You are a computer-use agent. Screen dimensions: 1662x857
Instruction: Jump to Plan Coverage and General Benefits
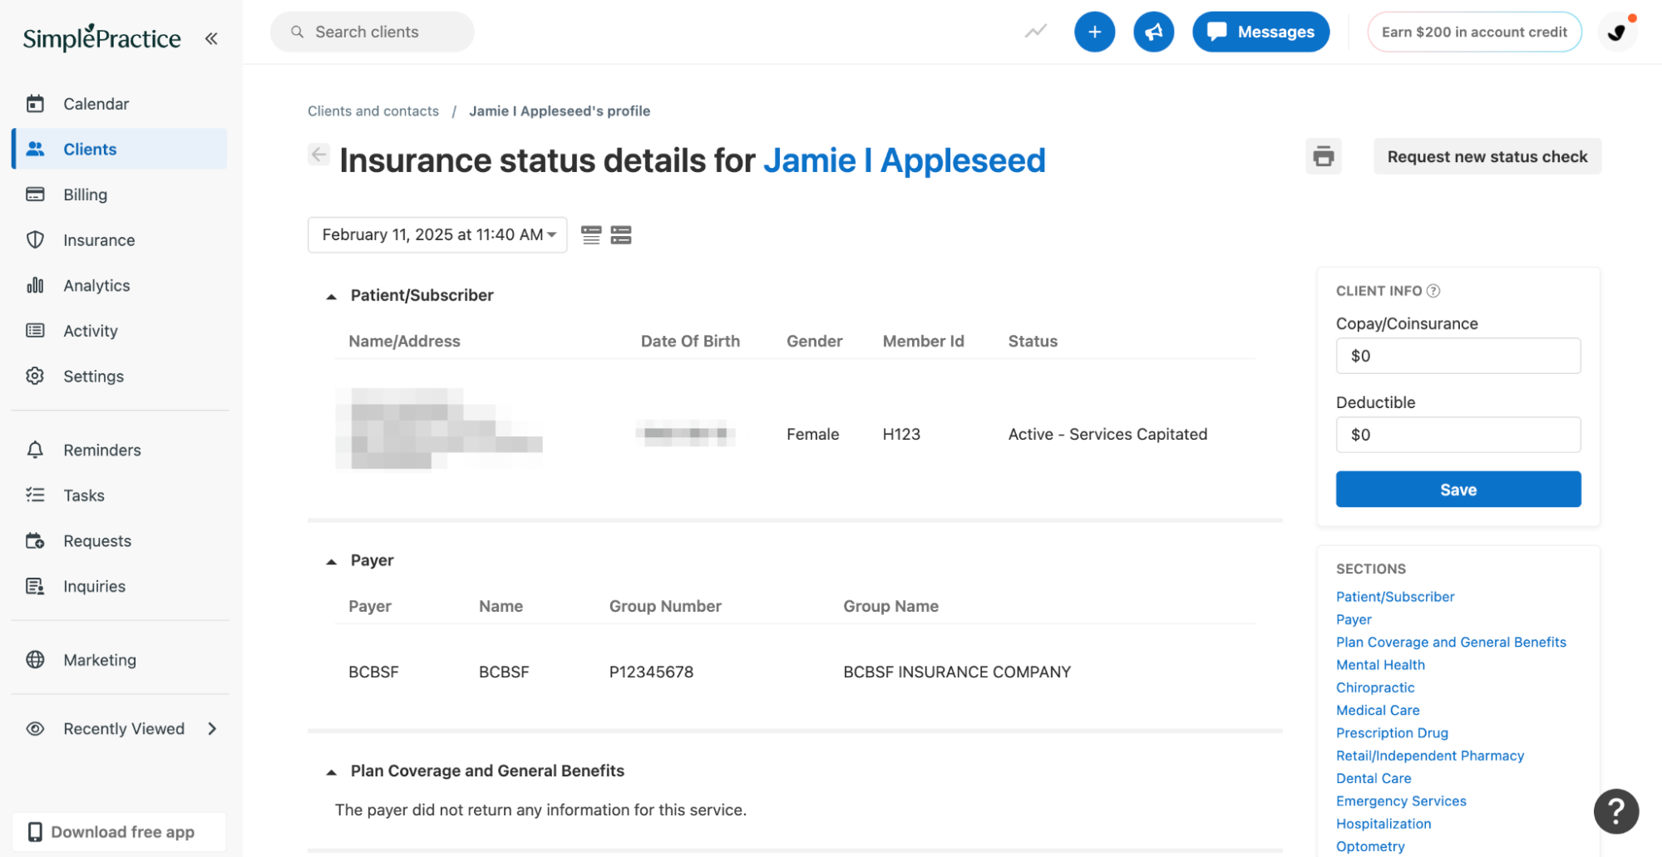1451,643
